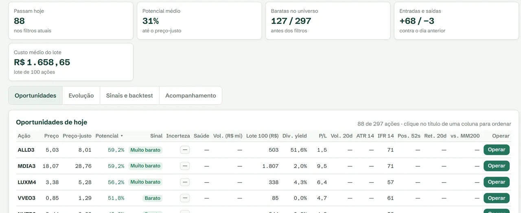Viewport: 521px width, 213px height.
Task: Click Muito barato badge in MDIA3 row
Action: [145, 166]
